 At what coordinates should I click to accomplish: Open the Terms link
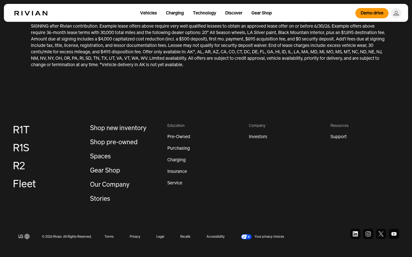(x=109, y=237)
